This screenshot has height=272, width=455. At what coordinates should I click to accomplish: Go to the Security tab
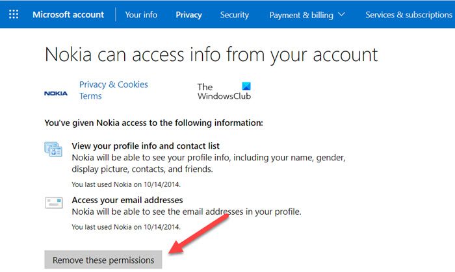[x=234, y=14]
